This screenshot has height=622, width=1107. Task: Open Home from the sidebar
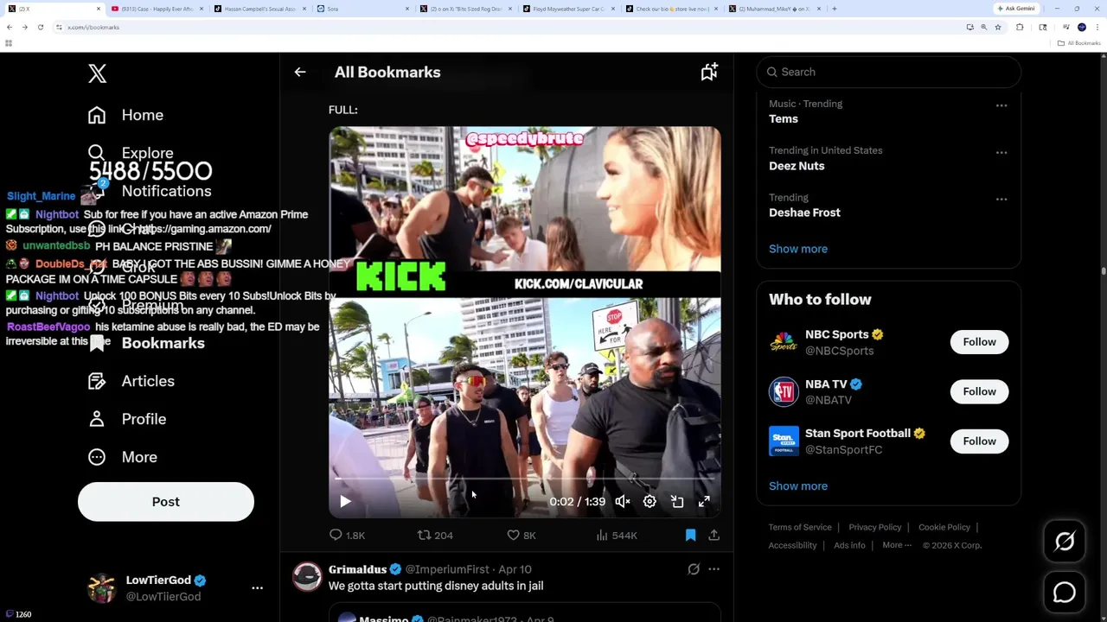tap(142, 115)
